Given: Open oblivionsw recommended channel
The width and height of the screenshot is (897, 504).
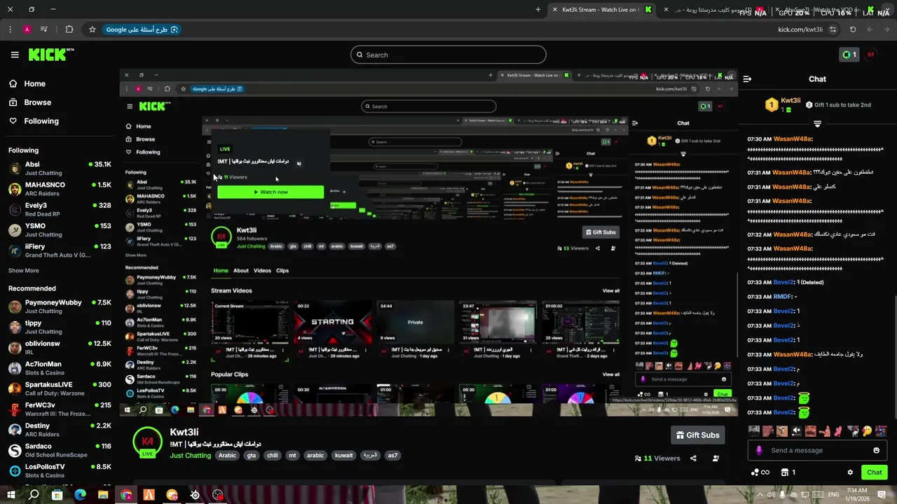Looking at the screenshot, I should click(60, 347).
